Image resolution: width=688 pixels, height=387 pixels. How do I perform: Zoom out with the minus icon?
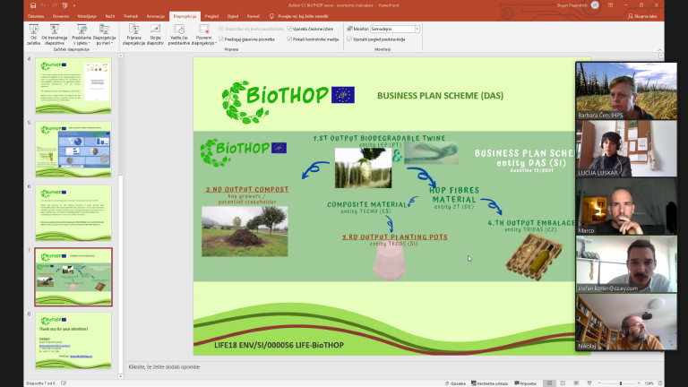coord(600,383)
